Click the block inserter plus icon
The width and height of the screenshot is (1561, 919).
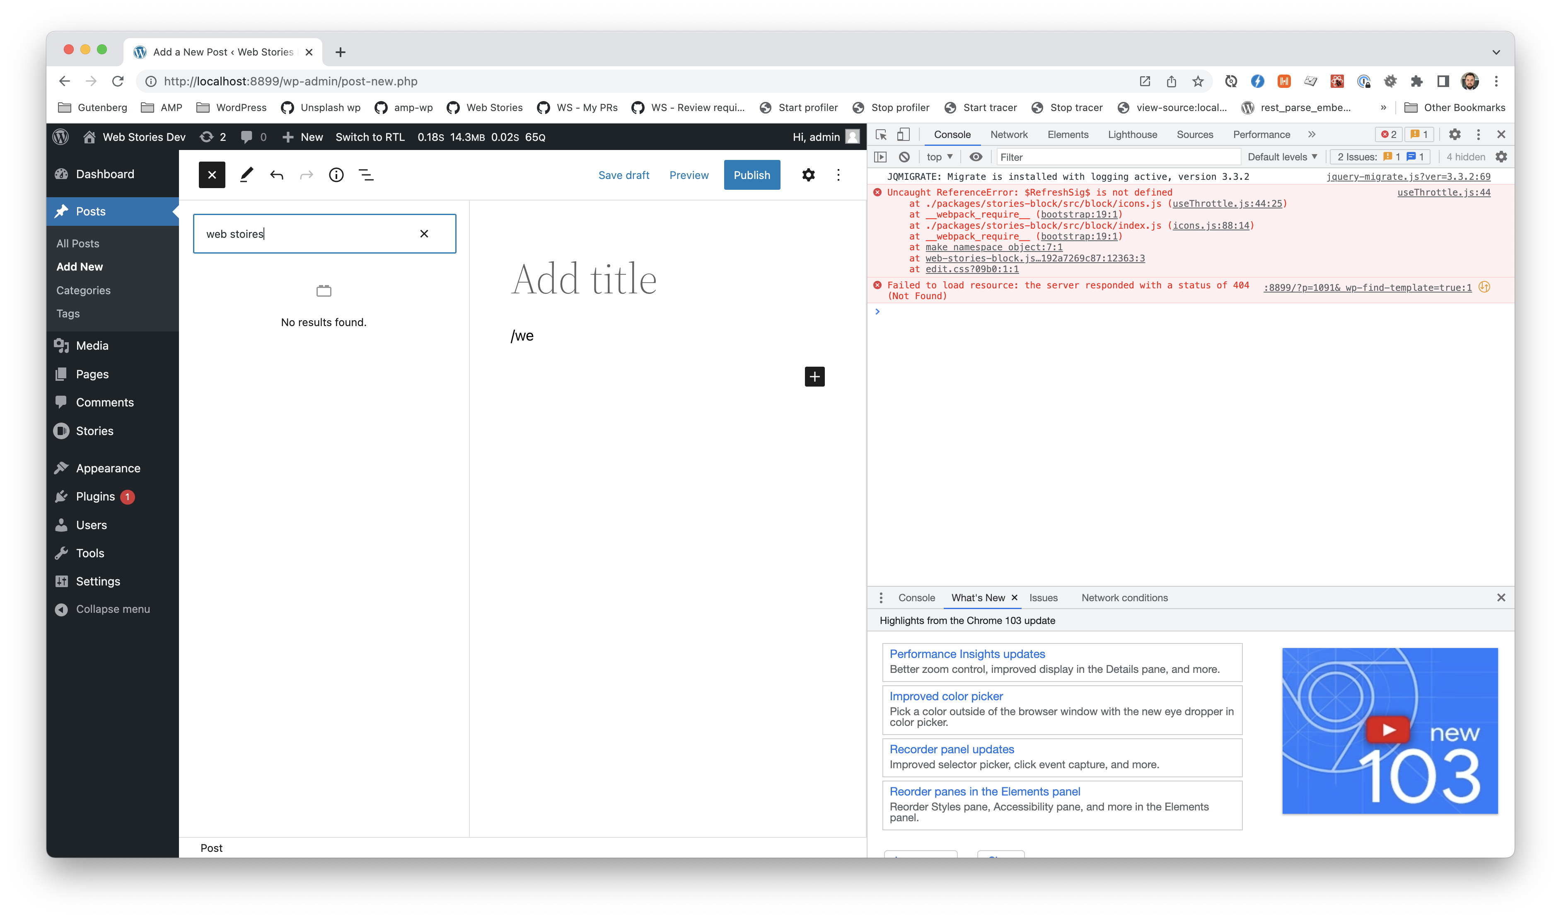coord(814,376)
